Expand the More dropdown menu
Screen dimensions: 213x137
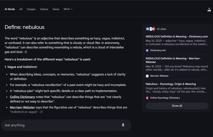[68, 9]
